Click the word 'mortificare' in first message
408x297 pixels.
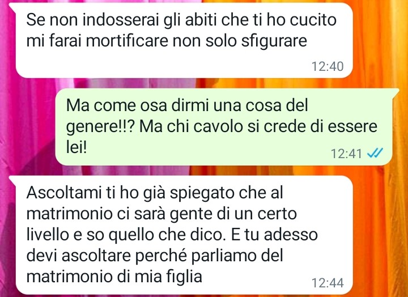(127, 41)
